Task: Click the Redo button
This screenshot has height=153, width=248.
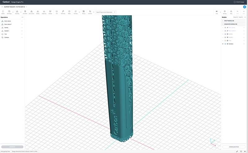Action: tap(244, 12)
